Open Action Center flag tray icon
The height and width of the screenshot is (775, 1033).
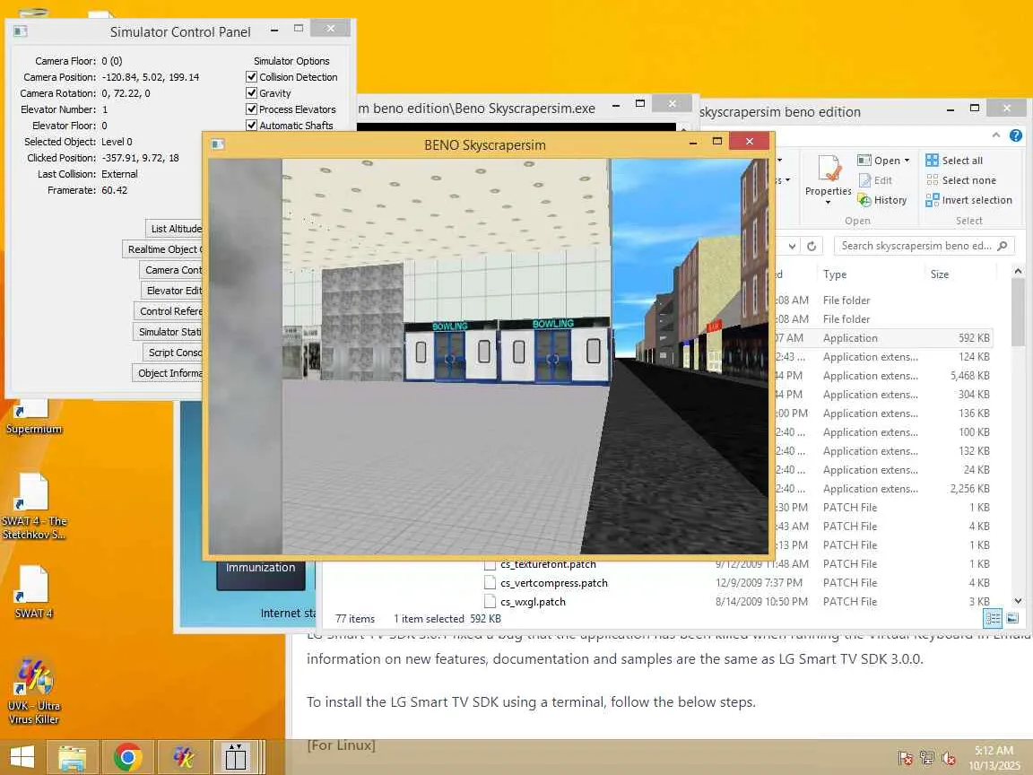click(906, 758)
